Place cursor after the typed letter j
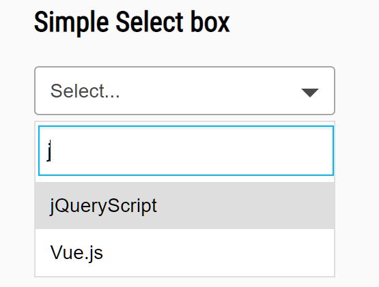Screen dimensions: 379x287 point(52,151)
